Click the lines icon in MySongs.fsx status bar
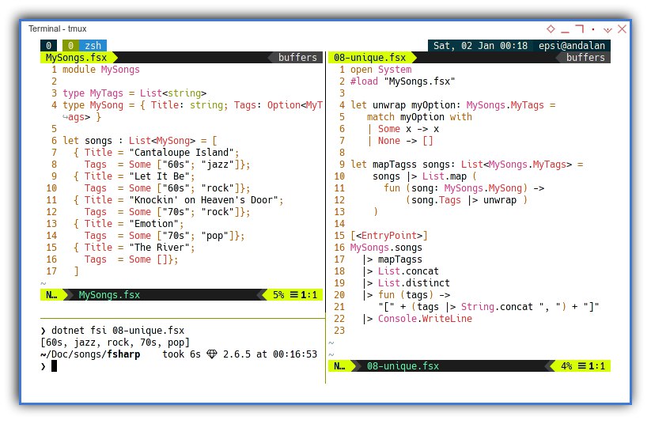Viewport: 651px width, 424px height. [x=294, y=295]
